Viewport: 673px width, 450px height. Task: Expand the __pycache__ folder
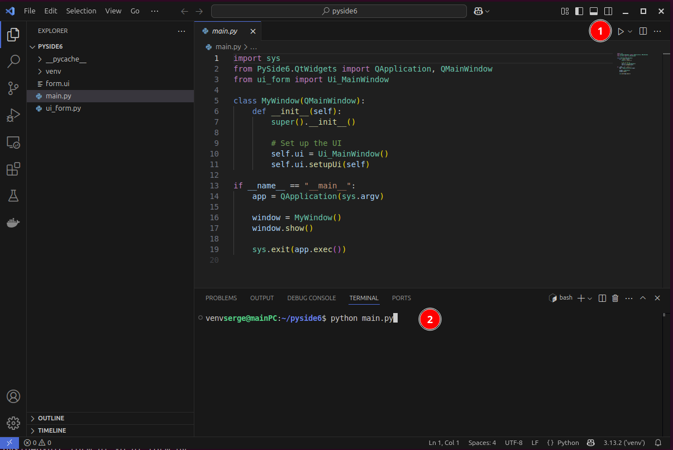click(x=66, y=59)
